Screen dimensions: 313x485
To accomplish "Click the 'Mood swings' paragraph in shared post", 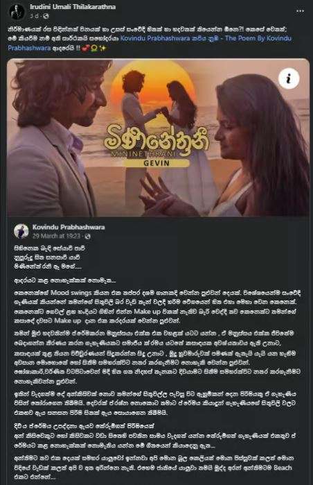I will 157,307.
